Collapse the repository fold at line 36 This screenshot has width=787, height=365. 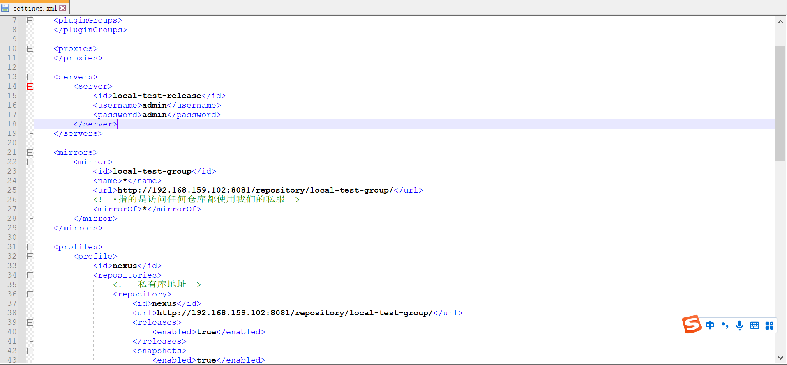coord(30,294)
